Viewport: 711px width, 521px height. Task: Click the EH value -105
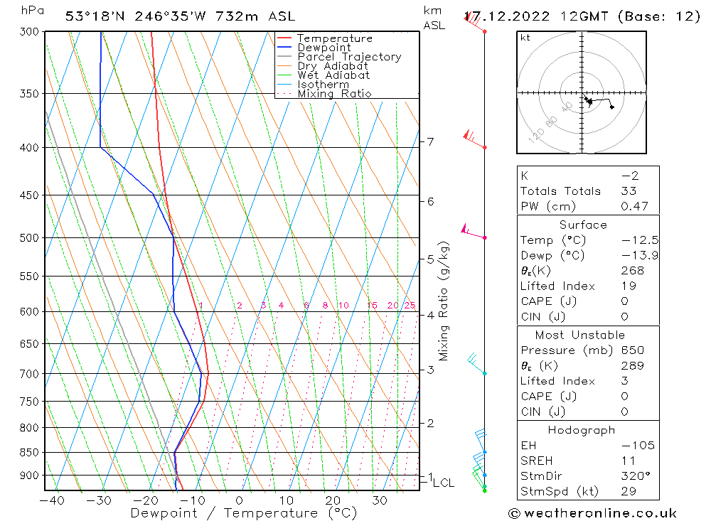(x=638, y=445)
